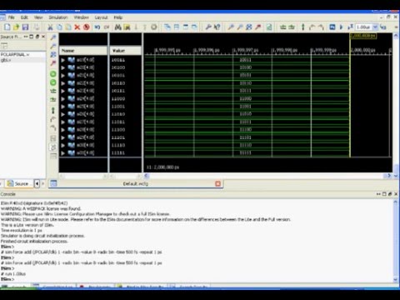This screenshot has height=300, width=400.
Task: Save using the floppy disk icon
Action: click(25, 27)
